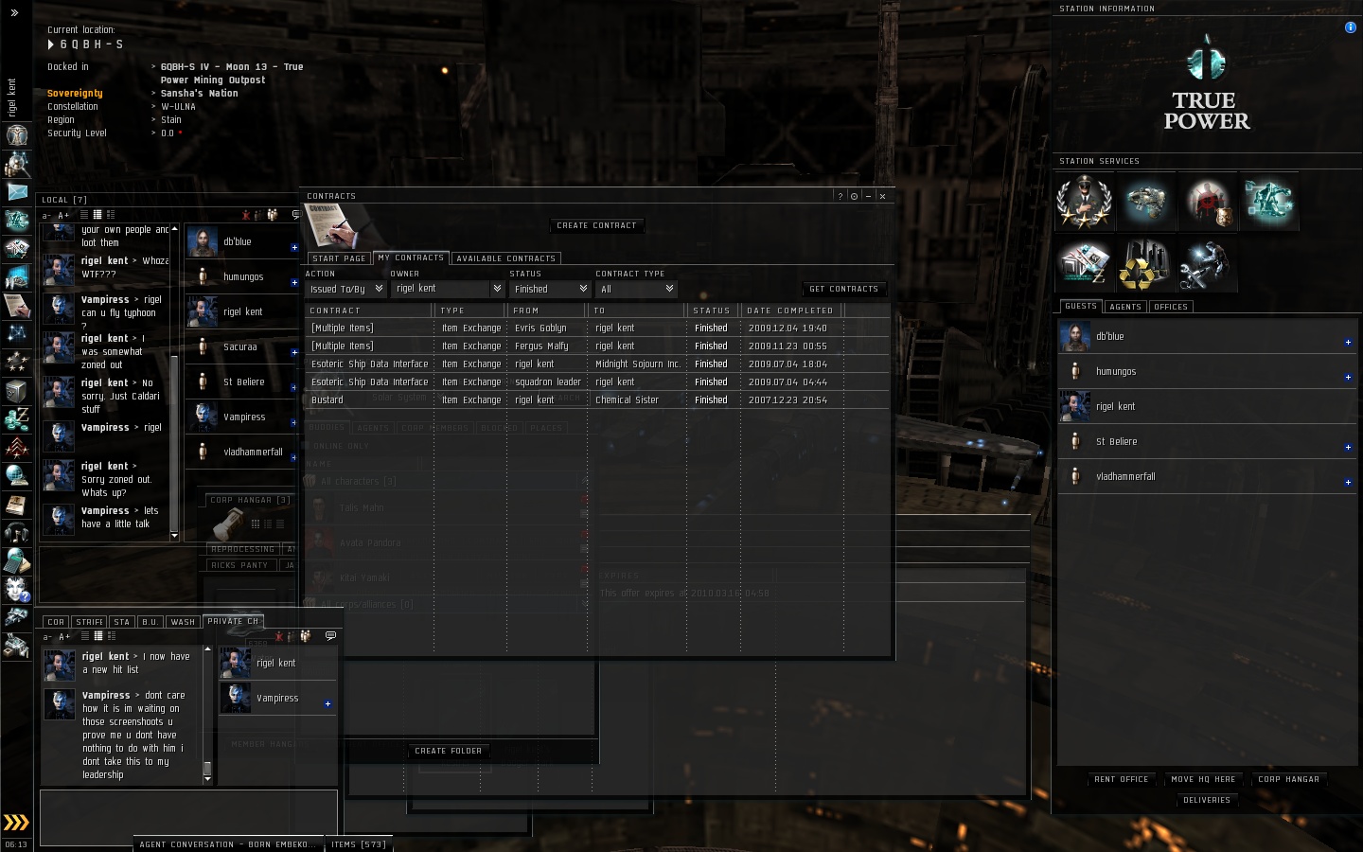The height and width of the screenshot is (852, 1363).
Task: Switch to the Agents tab in station panel
Action: point(1125,307)
